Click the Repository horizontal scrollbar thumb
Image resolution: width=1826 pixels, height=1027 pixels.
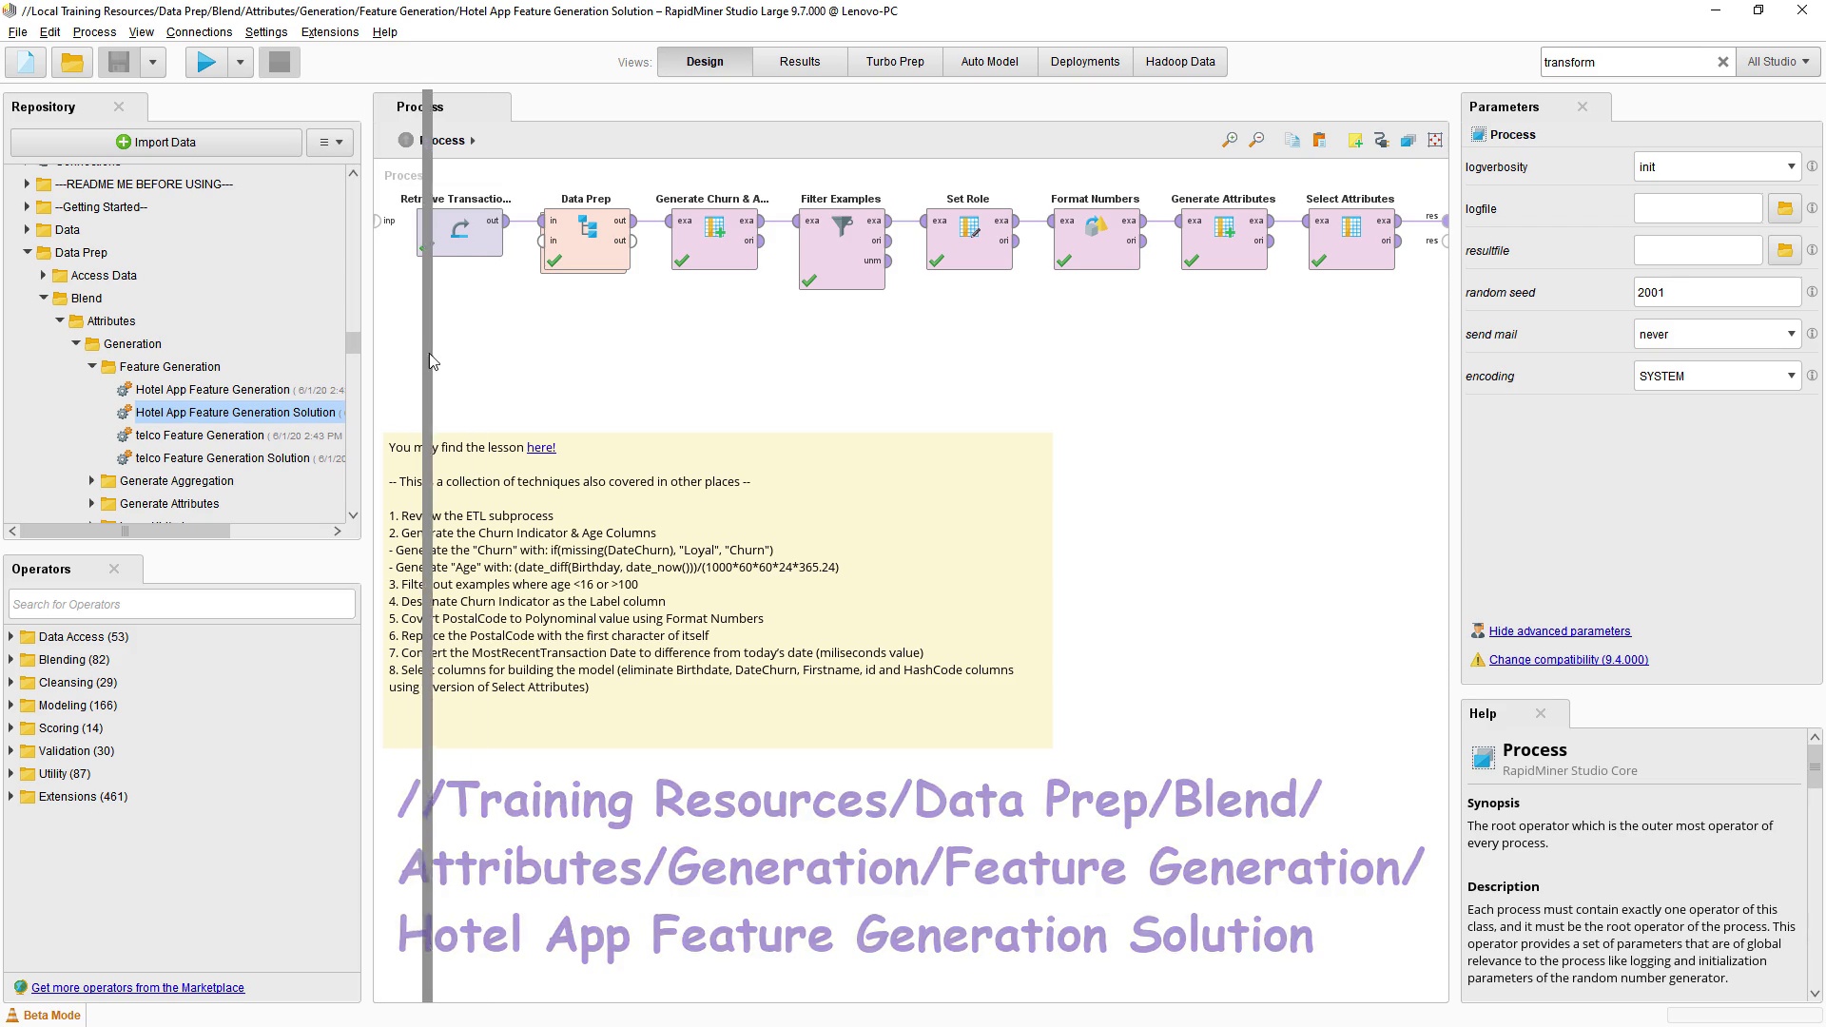[124, 532]
